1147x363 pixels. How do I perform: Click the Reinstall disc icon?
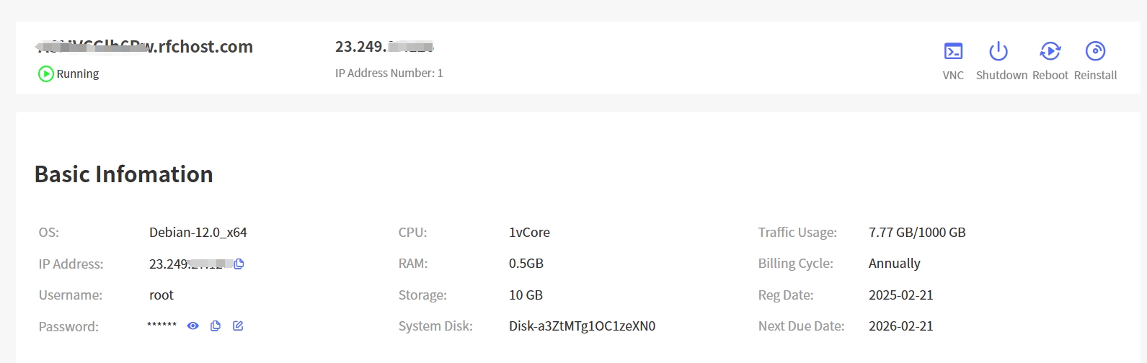1095,51
